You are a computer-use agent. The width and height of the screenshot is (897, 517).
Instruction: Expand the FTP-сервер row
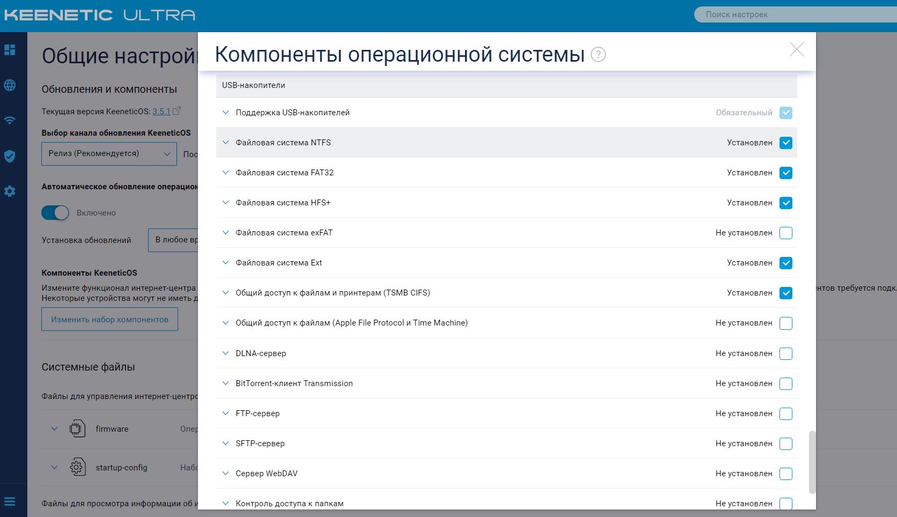(225, 413)
